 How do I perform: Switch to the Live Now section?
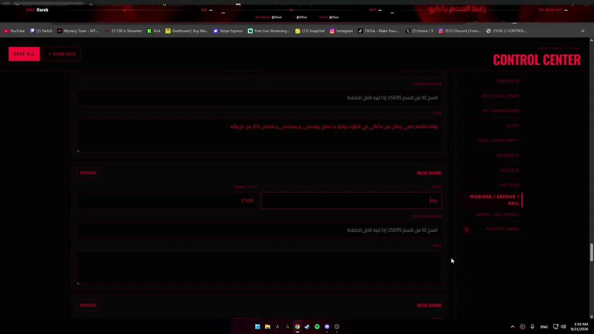[x=509, y=185]
